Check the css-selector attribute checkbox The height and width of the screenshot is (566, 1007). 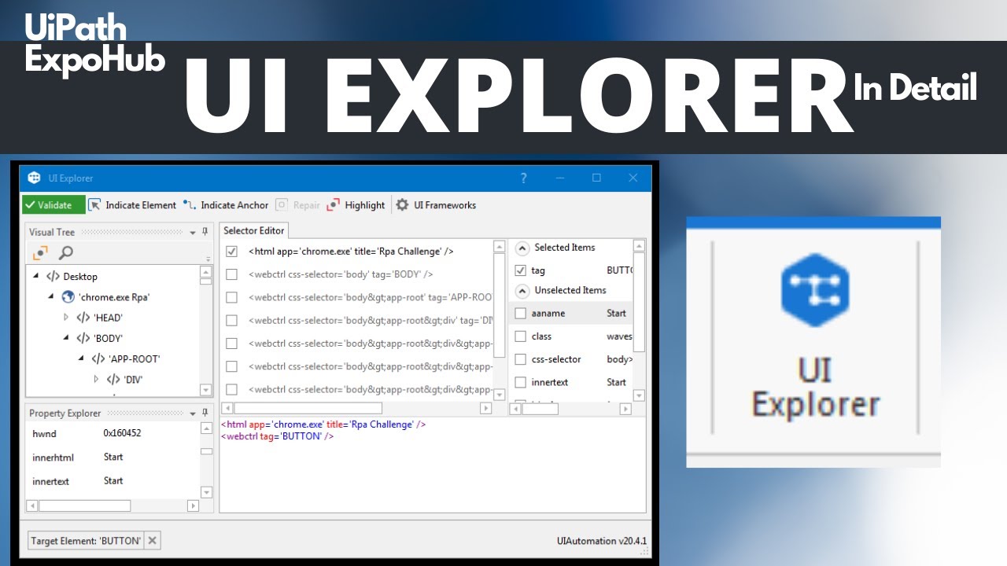[520, 358]
